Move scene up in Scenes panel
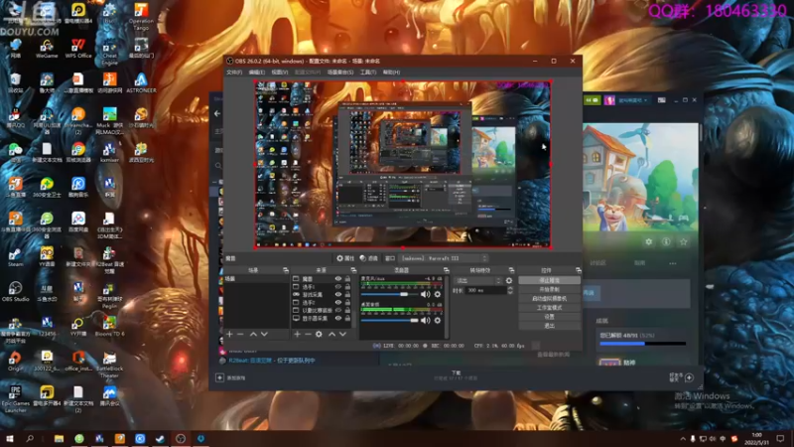This screenshot has height=447, width=794. pyautogui.click(x=253, y=334)
